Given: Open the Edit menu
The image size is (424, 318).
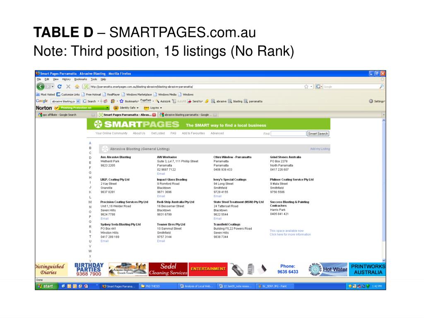Looking at the screenshot, I should point(47,79).
